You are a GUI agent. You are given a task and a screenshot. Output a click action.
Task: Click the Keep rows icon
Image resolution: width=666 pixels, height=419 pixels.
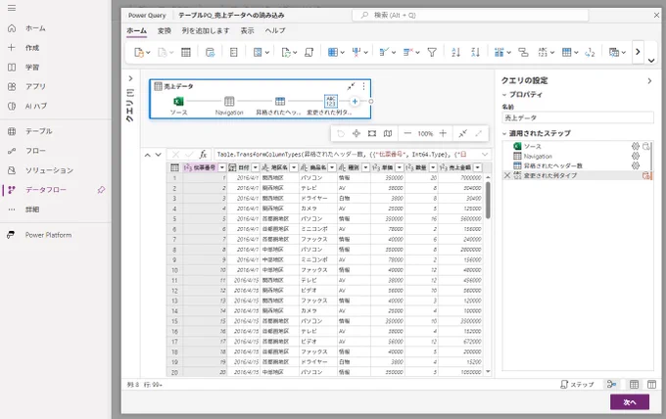click(x=384, y=52)
